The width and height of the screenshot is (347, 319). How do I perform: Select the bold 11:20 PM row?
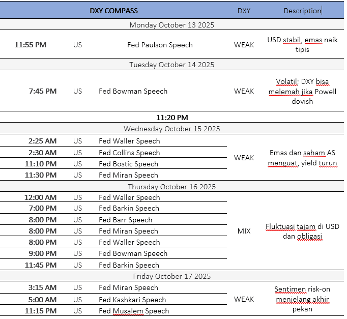171,118
